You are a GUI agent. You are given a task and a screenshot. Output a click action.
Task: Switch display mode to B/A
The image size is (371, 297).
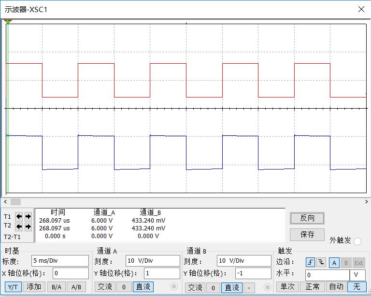pyautogui.click(x=56, y=287)
